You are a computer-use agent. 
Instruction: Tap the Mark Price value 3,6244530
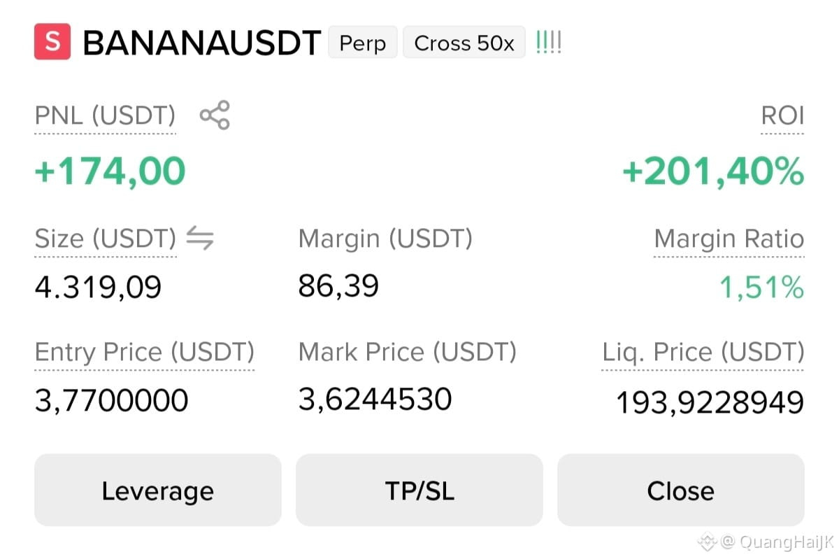click(x=375, y=399)
